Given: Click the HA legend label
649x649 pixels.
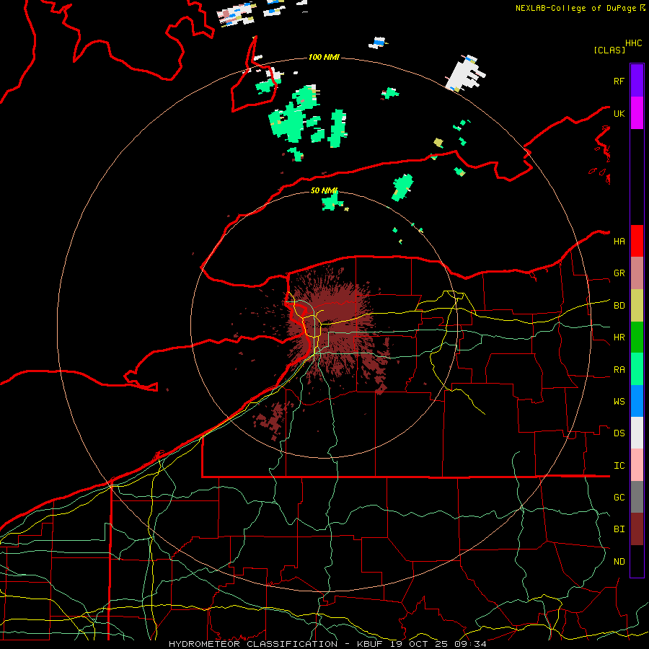Looking at the screenshot, I should tap(619, 242).
